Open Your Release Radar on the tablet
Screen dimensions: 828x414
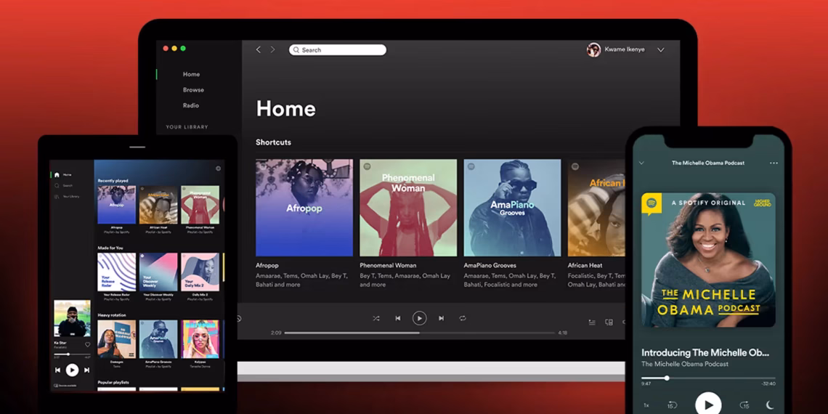pos(117,272)
